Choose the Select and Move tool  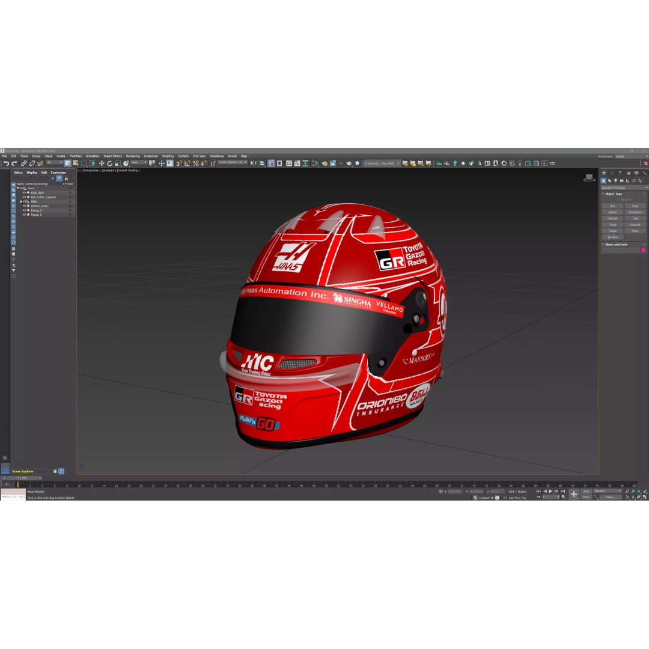pyautogui.click(x=102, y=163)
